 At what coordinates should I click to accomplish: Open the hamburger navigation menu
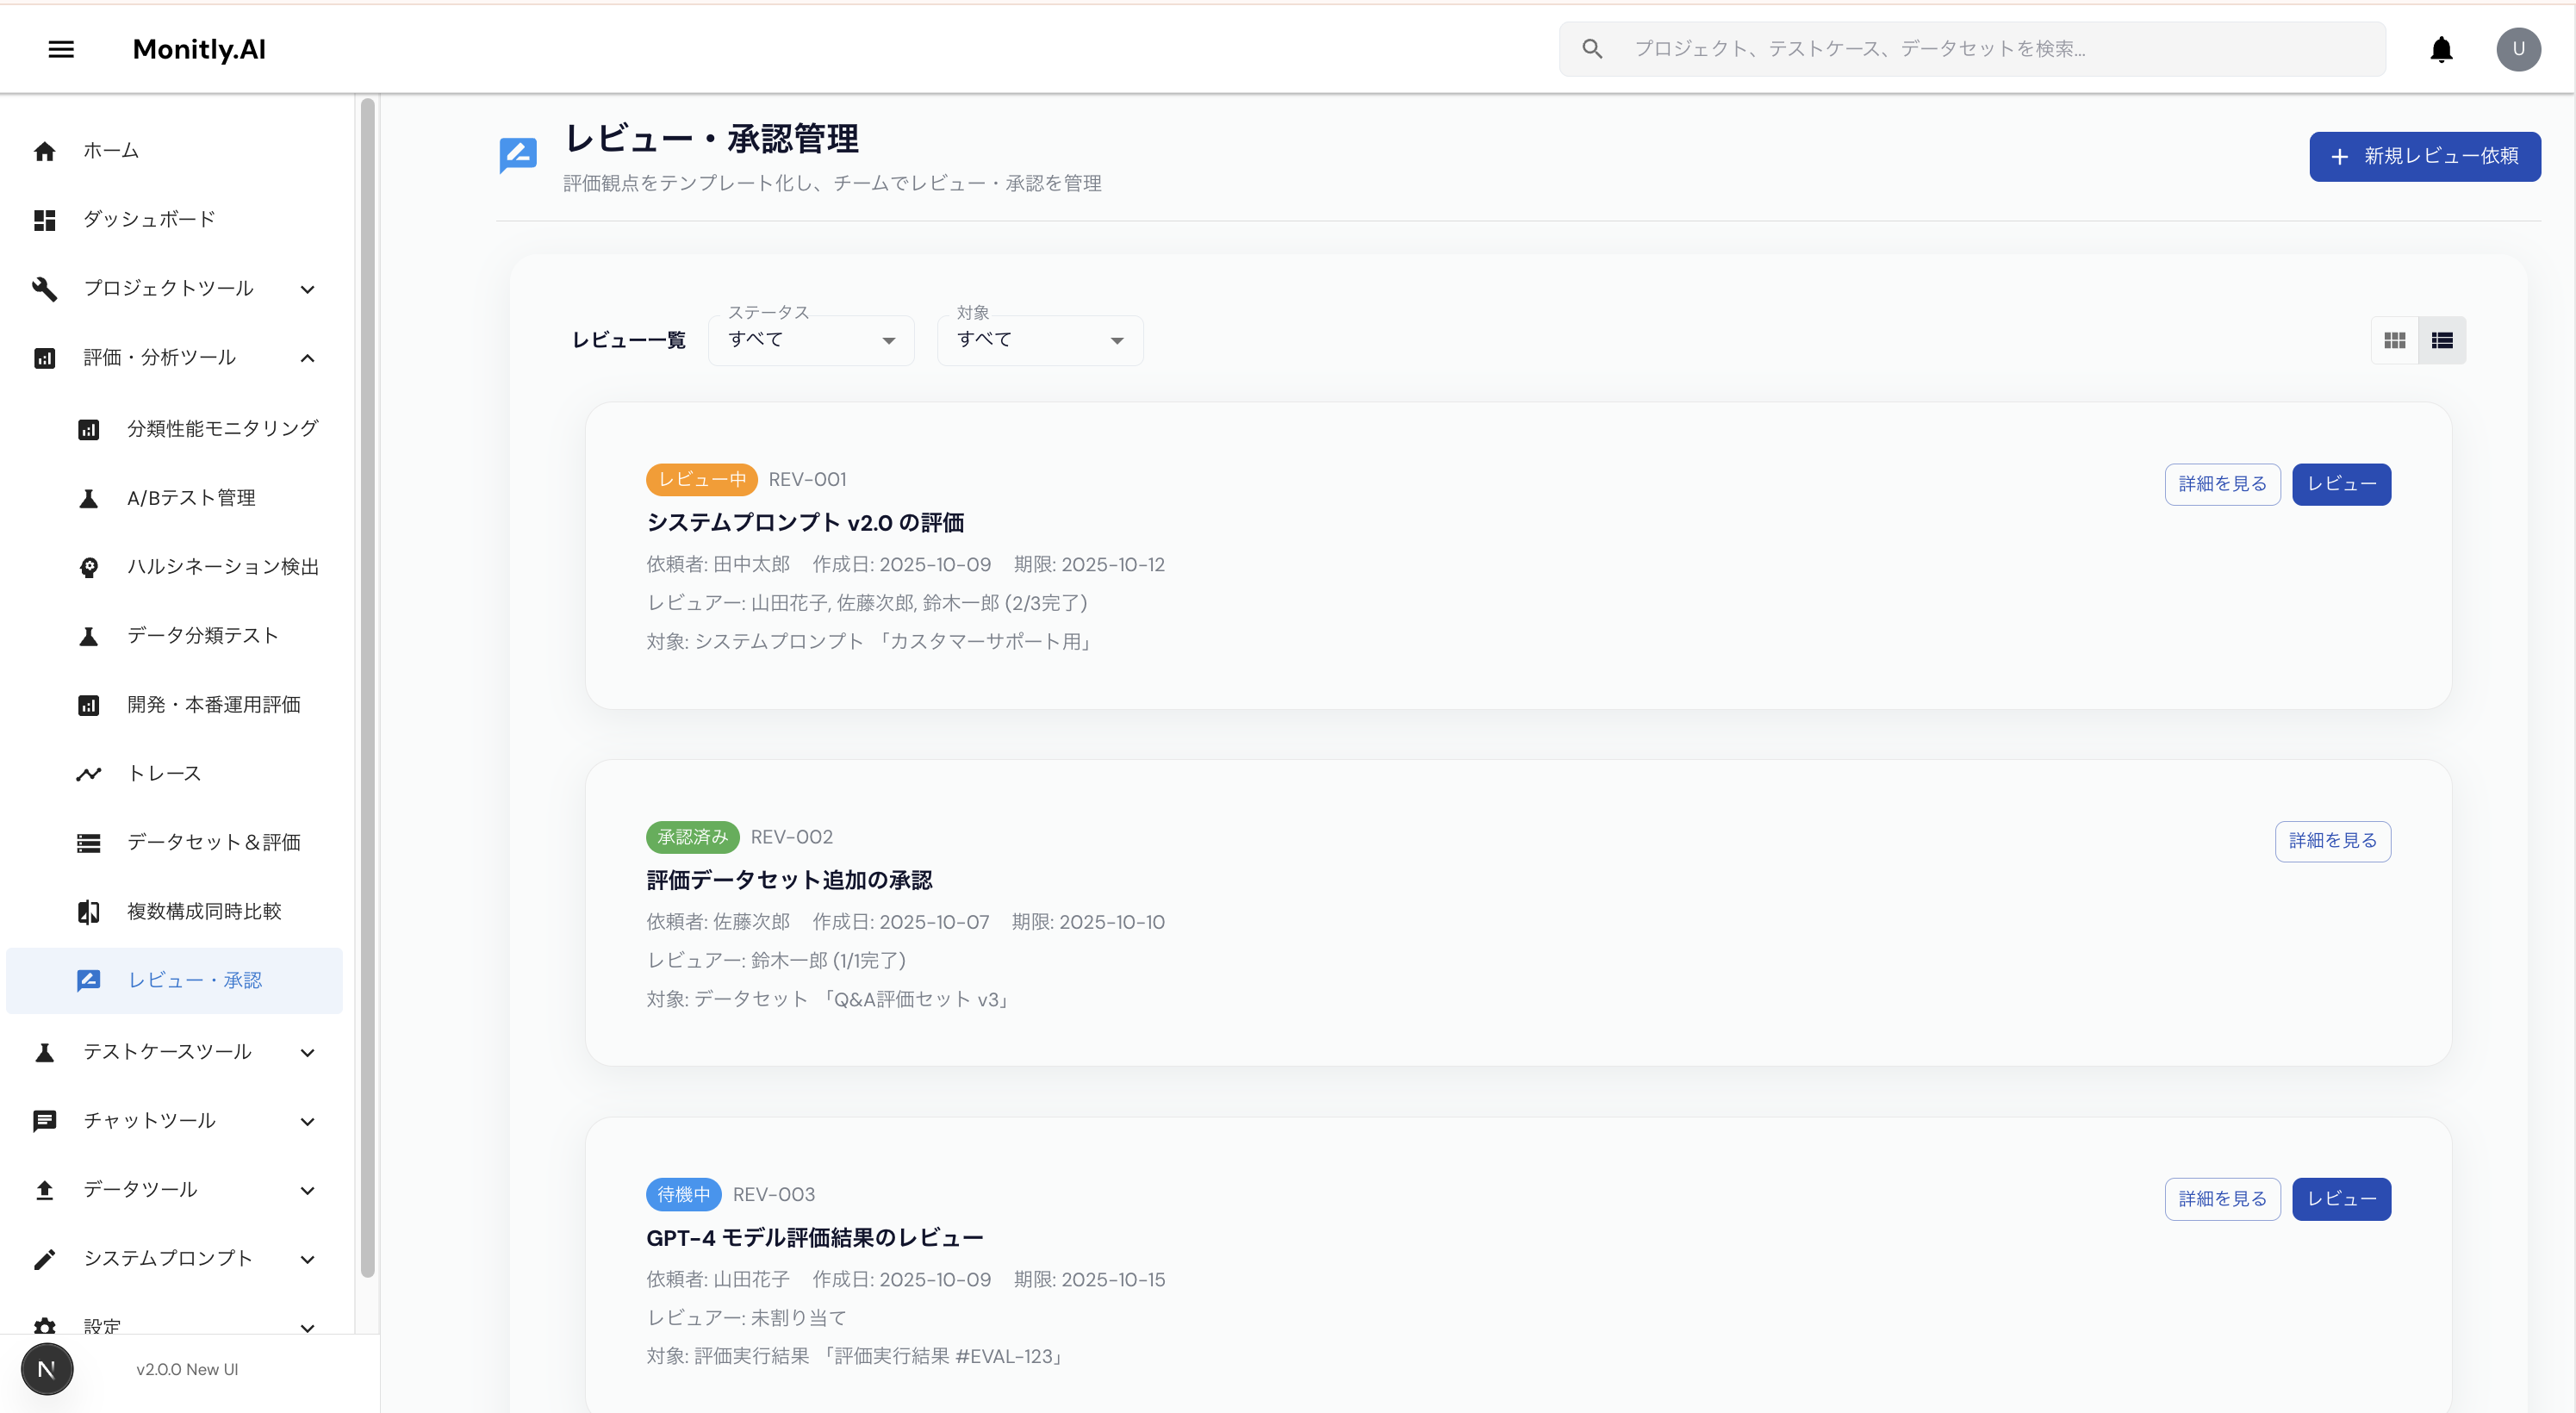click(61, 49)
